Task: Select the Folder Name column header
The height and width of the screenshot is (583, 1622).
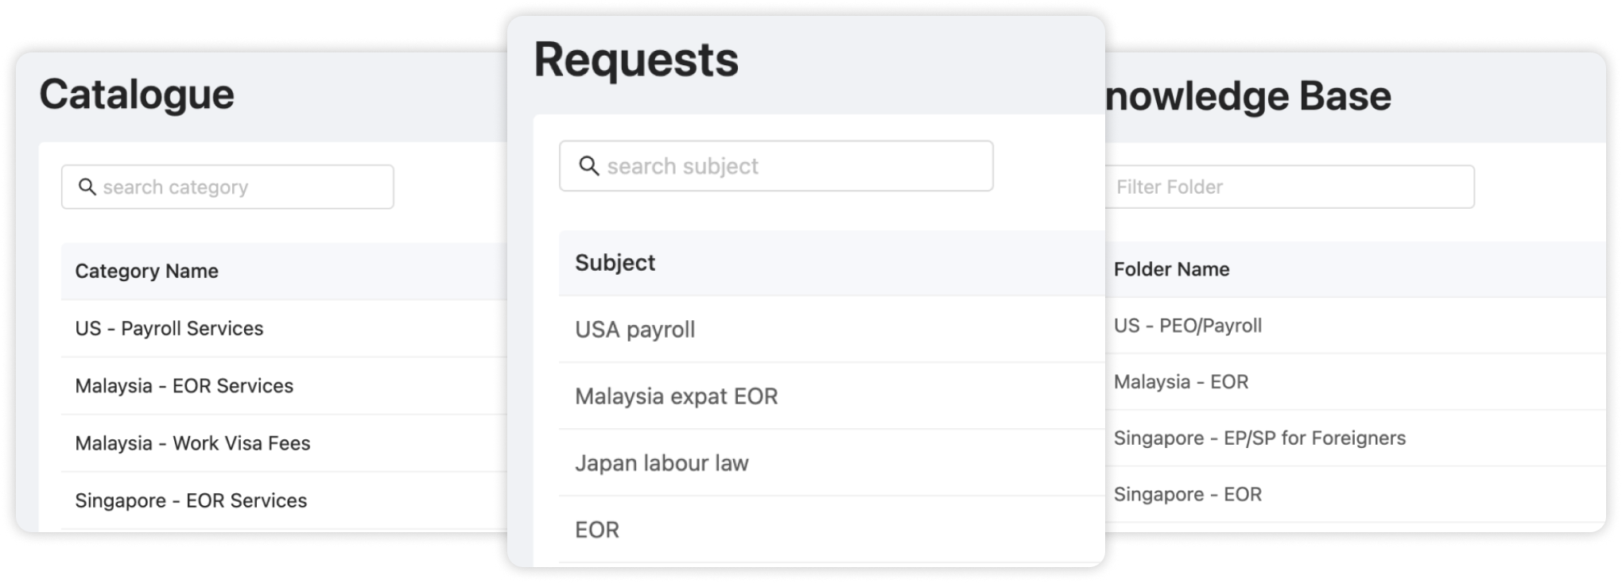Action: [1171, 269]
